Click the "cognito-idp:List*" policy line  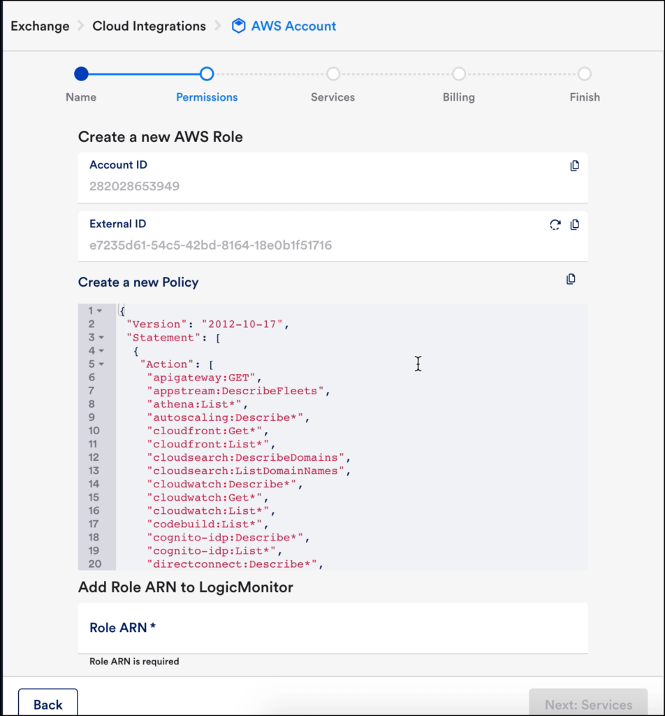pyautogui.click(x=214, y=551)
